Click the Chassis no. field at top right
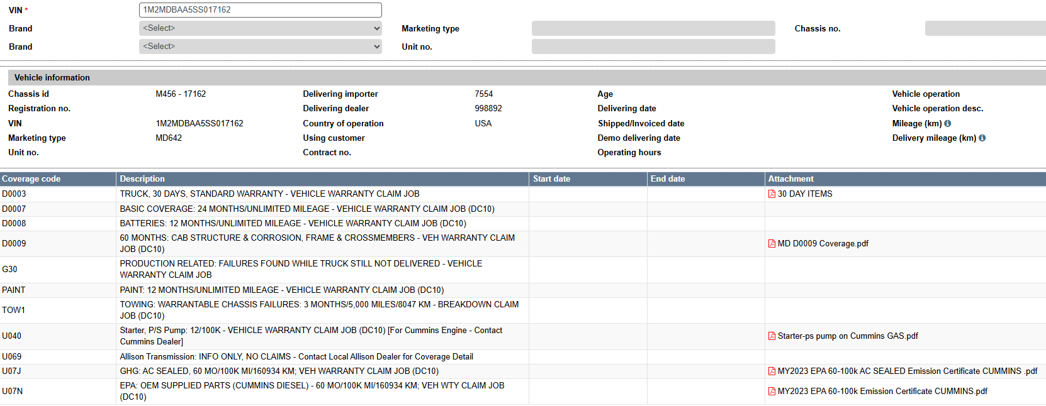The height and width of the screenshot is (406, 1046). (x=986, y=28)
